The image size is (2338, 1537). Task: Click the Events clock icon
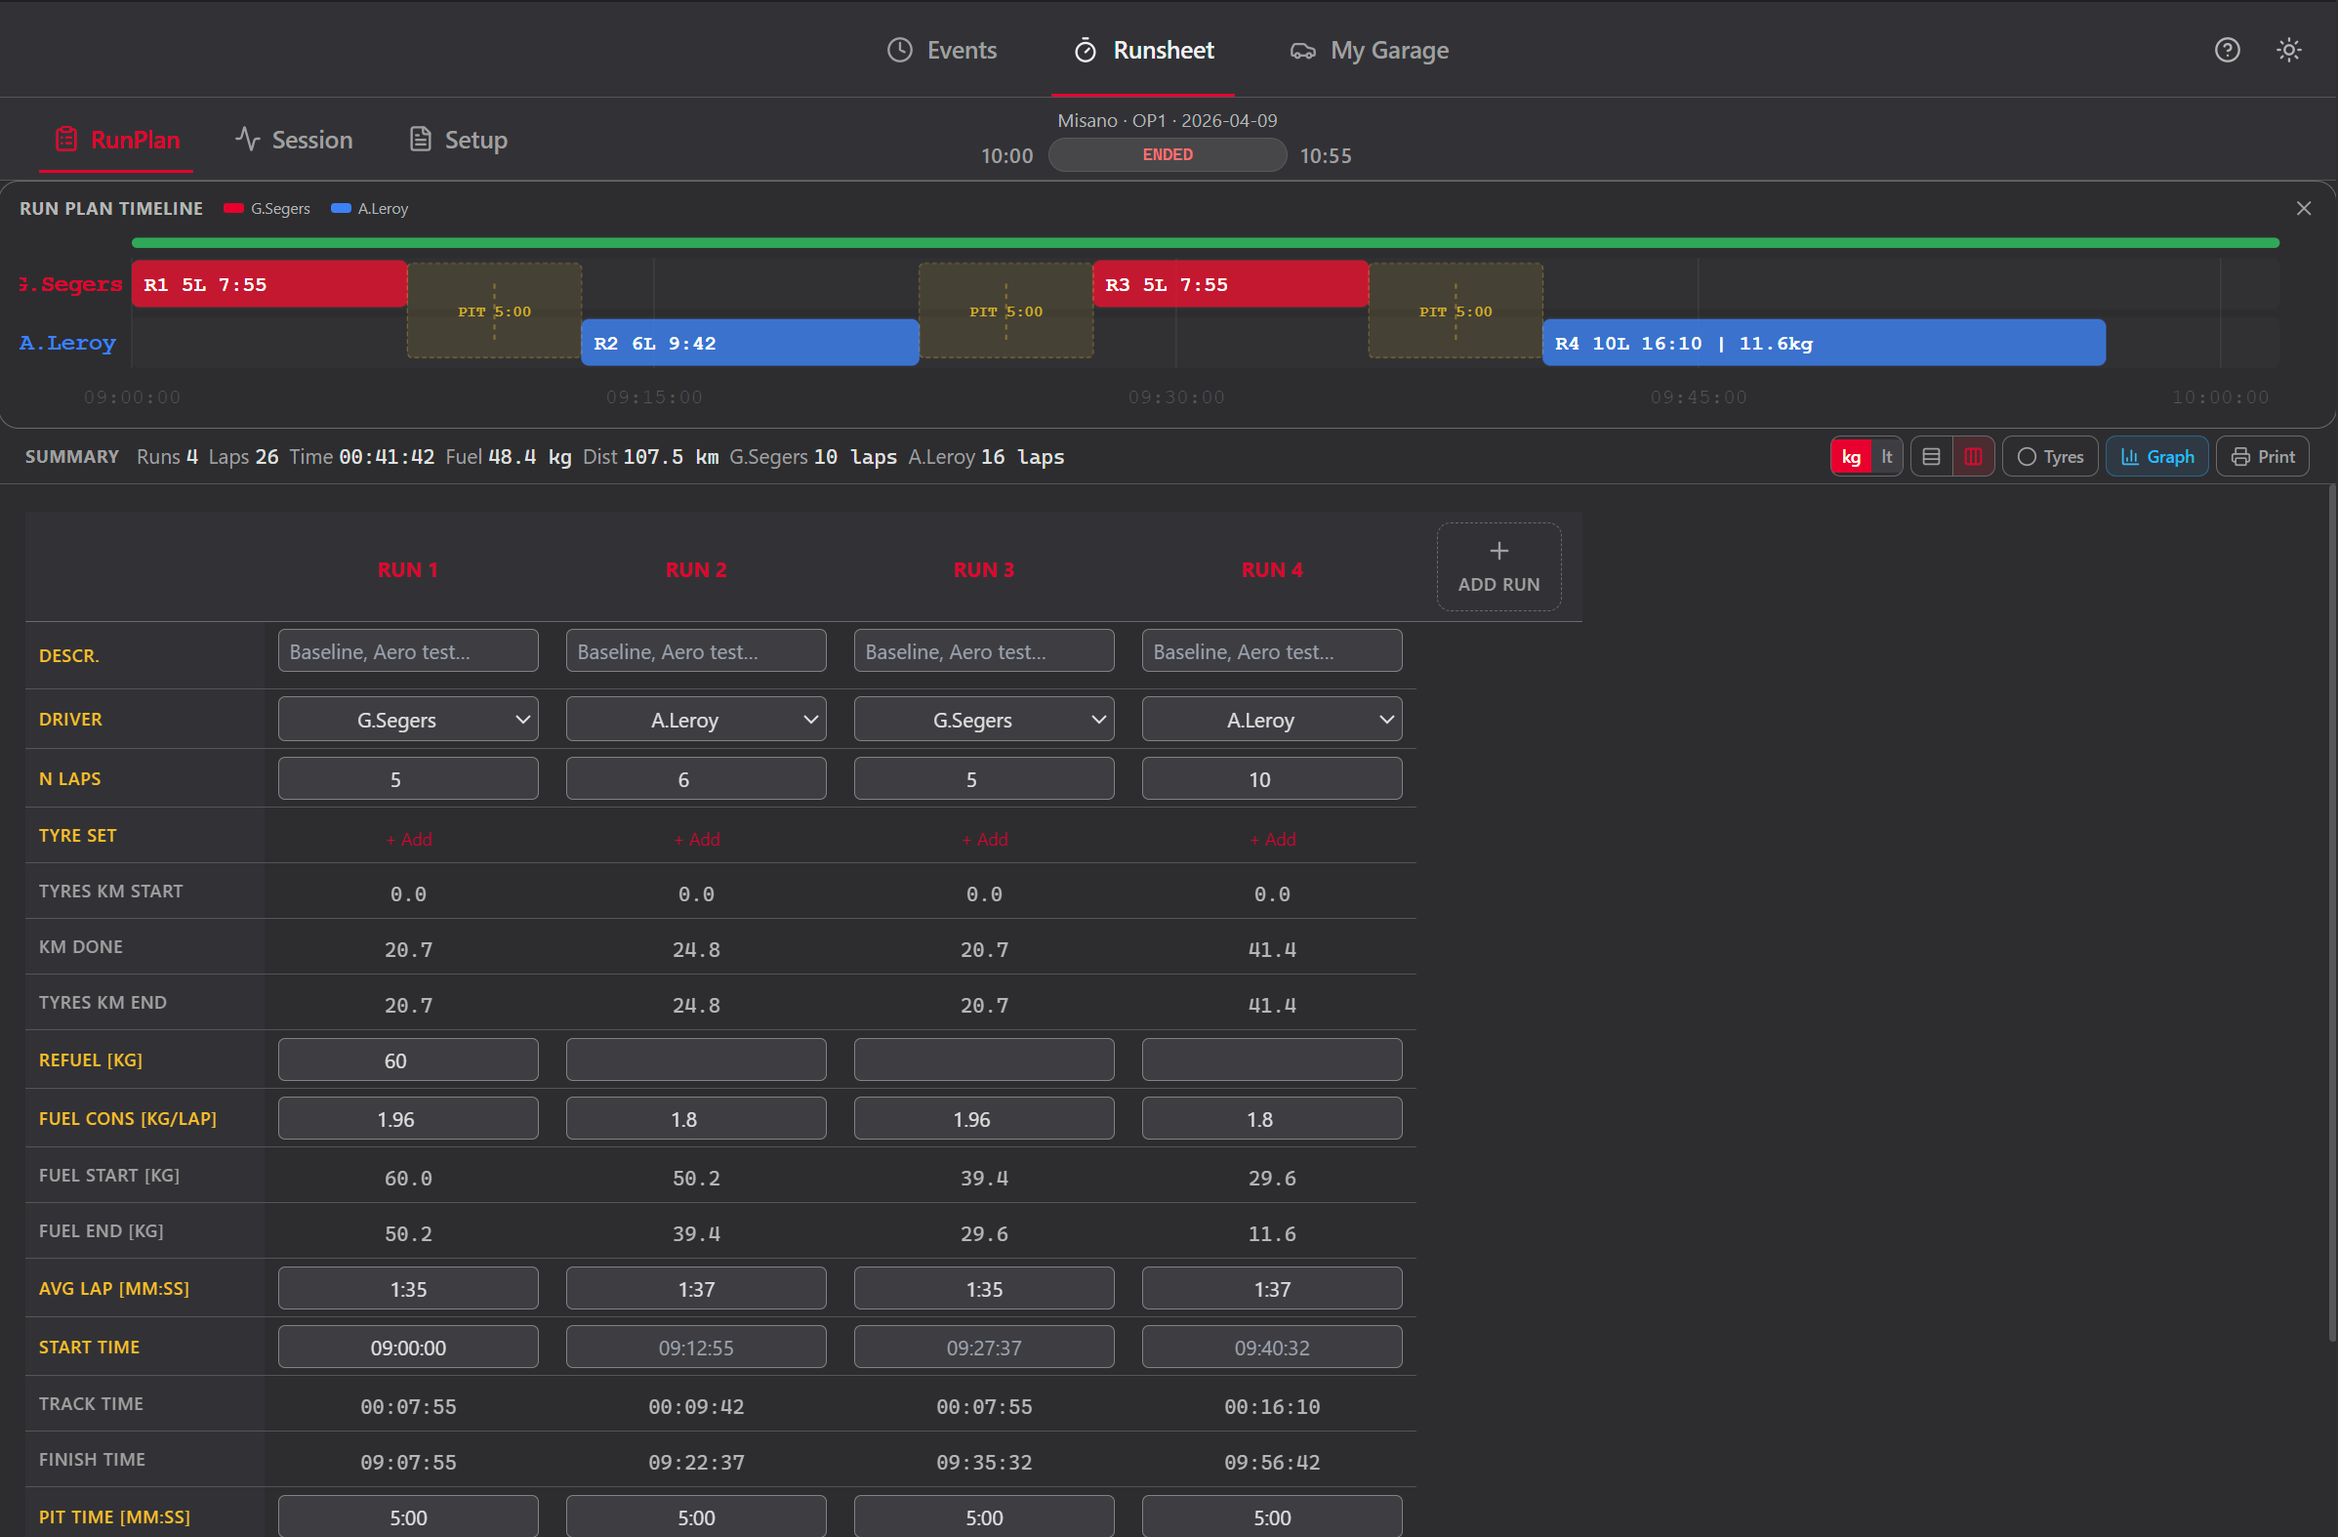[899, 49]
